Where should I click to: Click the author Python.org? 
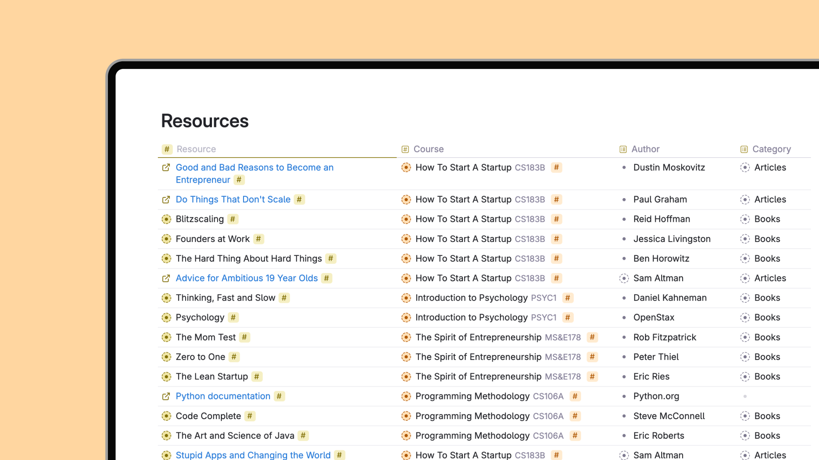656,397
